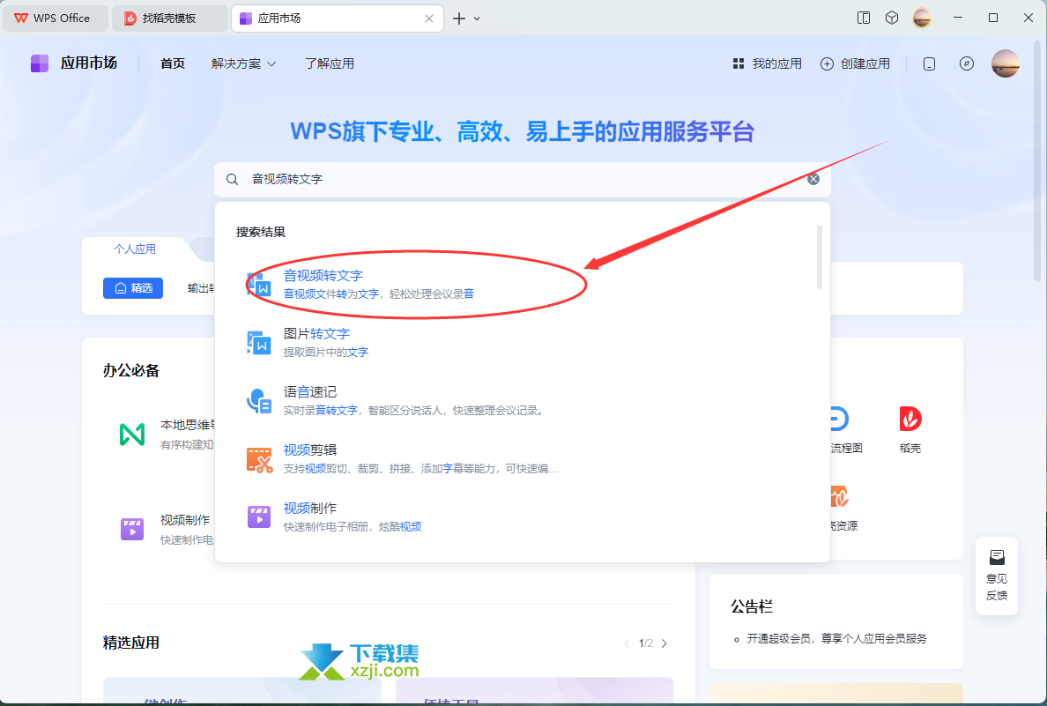
Task: Open the 视频剪辑 search result
Action: 522,459
